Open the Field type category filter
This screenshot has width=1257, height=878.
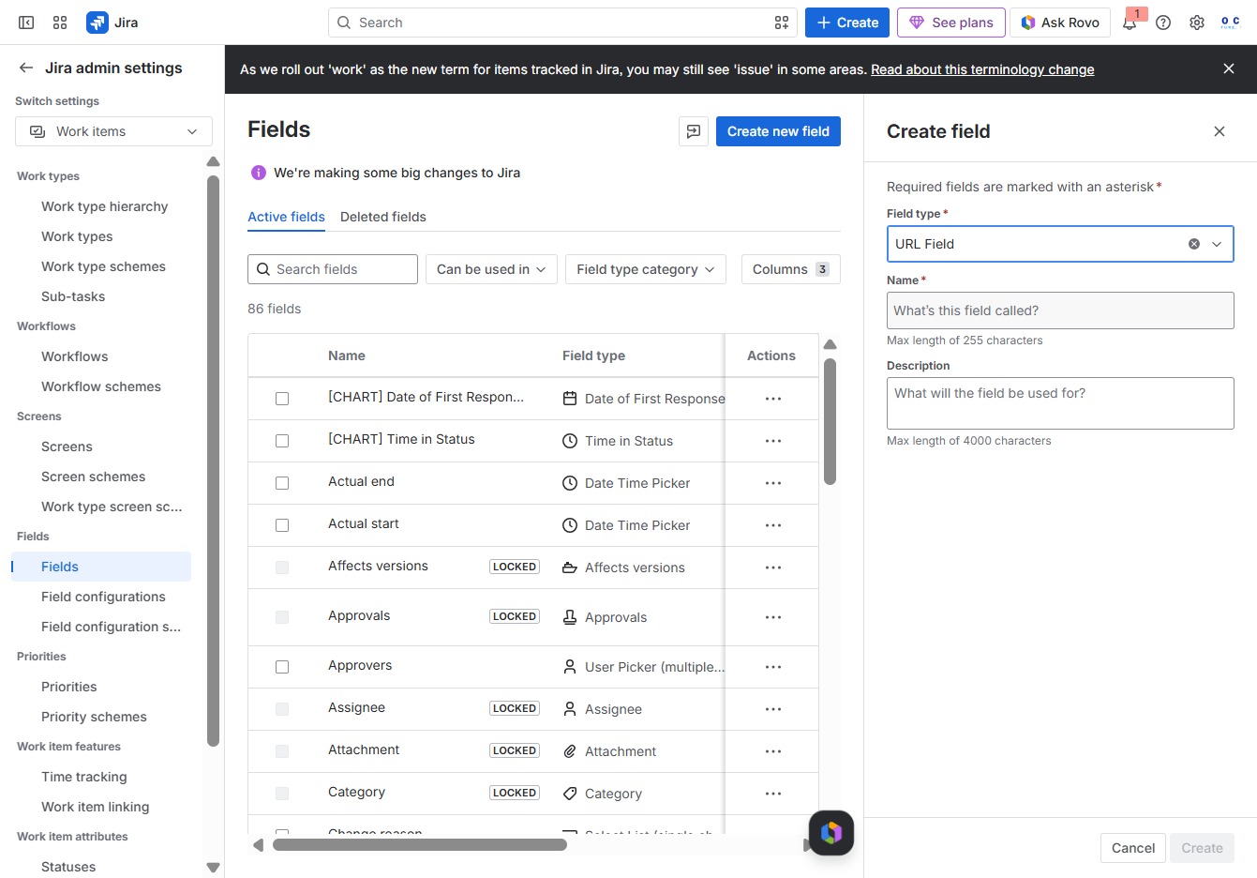click(x=646, y=269)
